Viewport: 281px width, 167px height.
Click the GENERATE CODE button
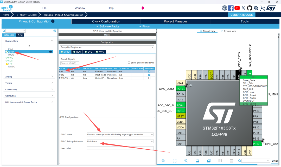click(x=241, y=15)
